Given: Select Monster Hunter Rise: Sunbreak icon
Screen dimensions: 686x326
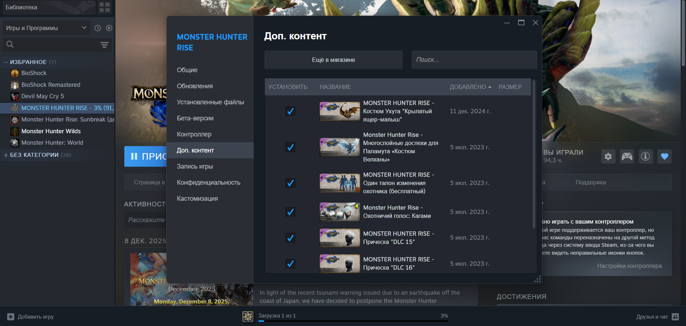Looking at the screenshot, I should (15, 120).
